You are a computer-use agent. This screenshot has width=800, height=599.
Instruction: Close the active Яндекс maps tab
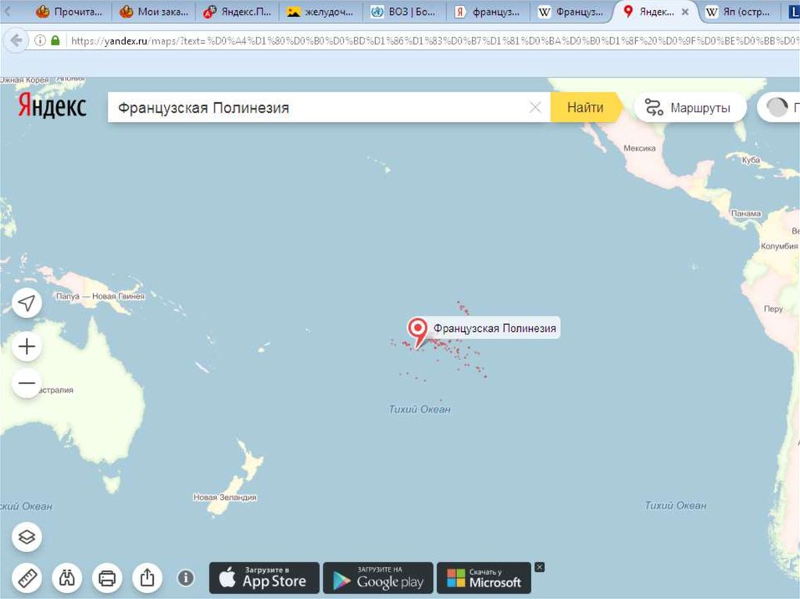(x=685, y=12)
